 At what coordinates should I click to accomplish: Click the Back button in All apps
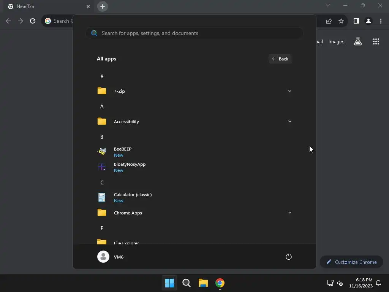tap(280, 59)
